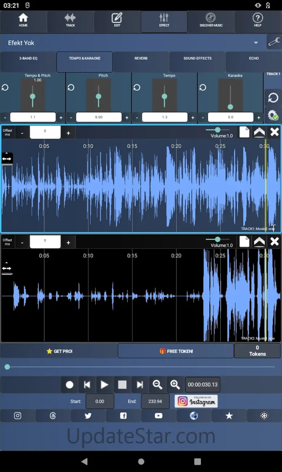The width and height of the screenshot is (282, 472).
Task: Reset the Tempo & Pitch effect
Action: tap(5, 87)
